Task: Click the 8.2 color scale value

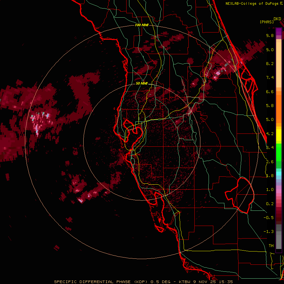Action: [x=270, y=63]
